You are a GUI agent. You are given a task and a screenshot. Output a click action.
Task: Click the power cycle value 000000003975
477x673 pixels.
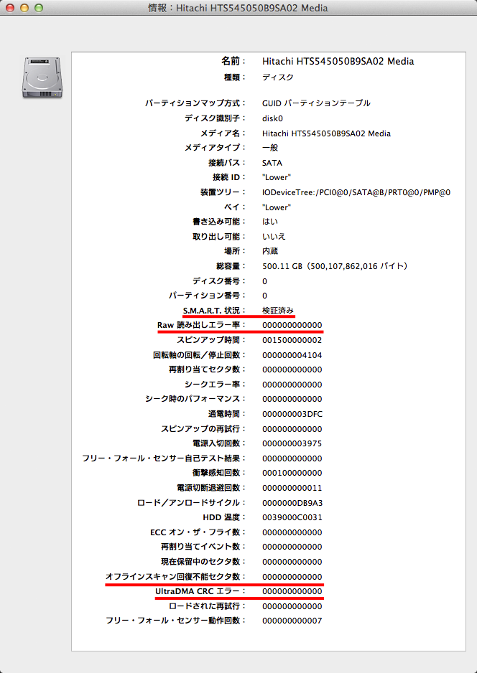click(292, 443)
